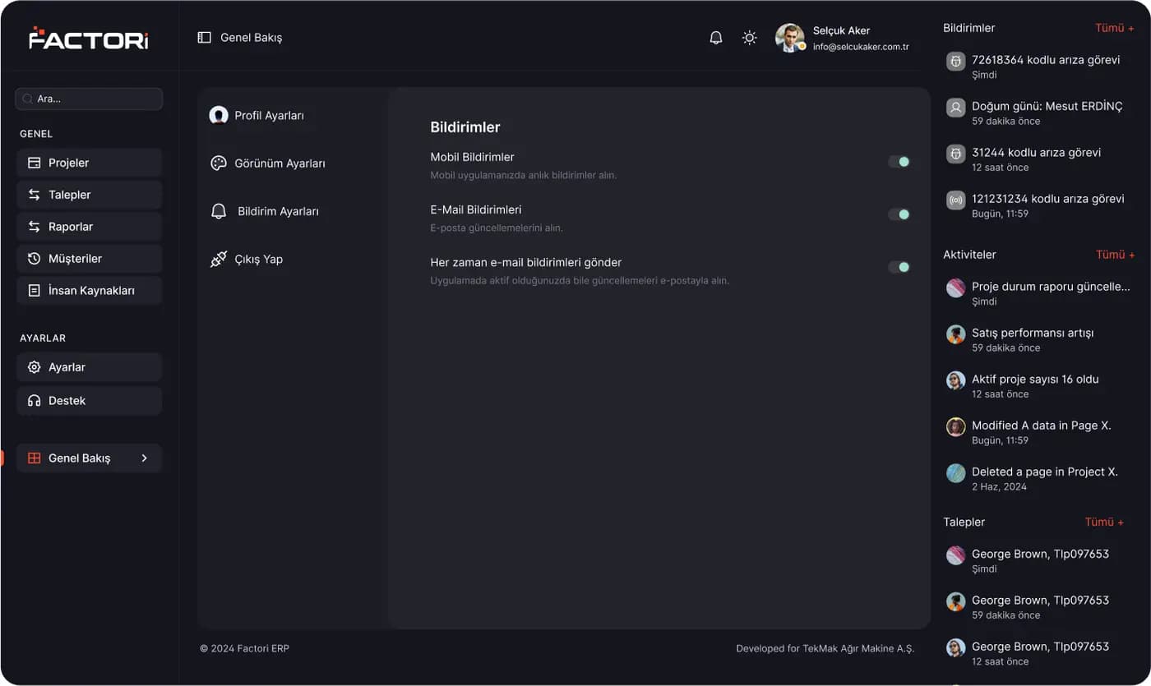Viewport: 1151px width, 686px height.
Task: Toggle Mobil Bildirimler switch off
Action: click(x=899, y=162)
